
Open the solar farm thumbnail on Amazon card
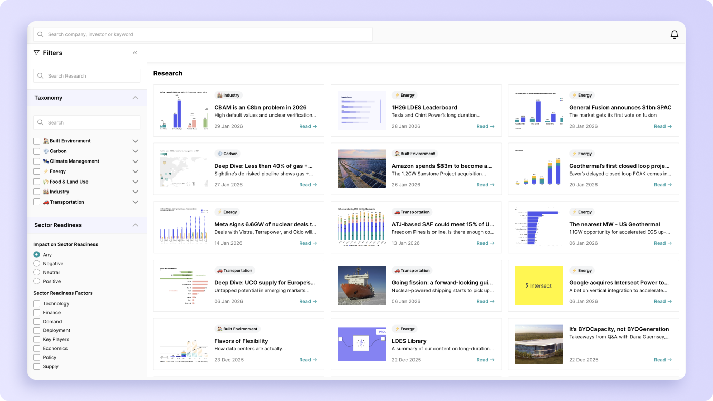click(361, 169)
